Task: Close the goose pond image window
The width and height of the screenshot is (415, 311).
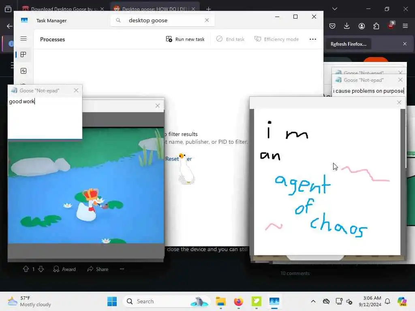Action: tap(158, 106)
